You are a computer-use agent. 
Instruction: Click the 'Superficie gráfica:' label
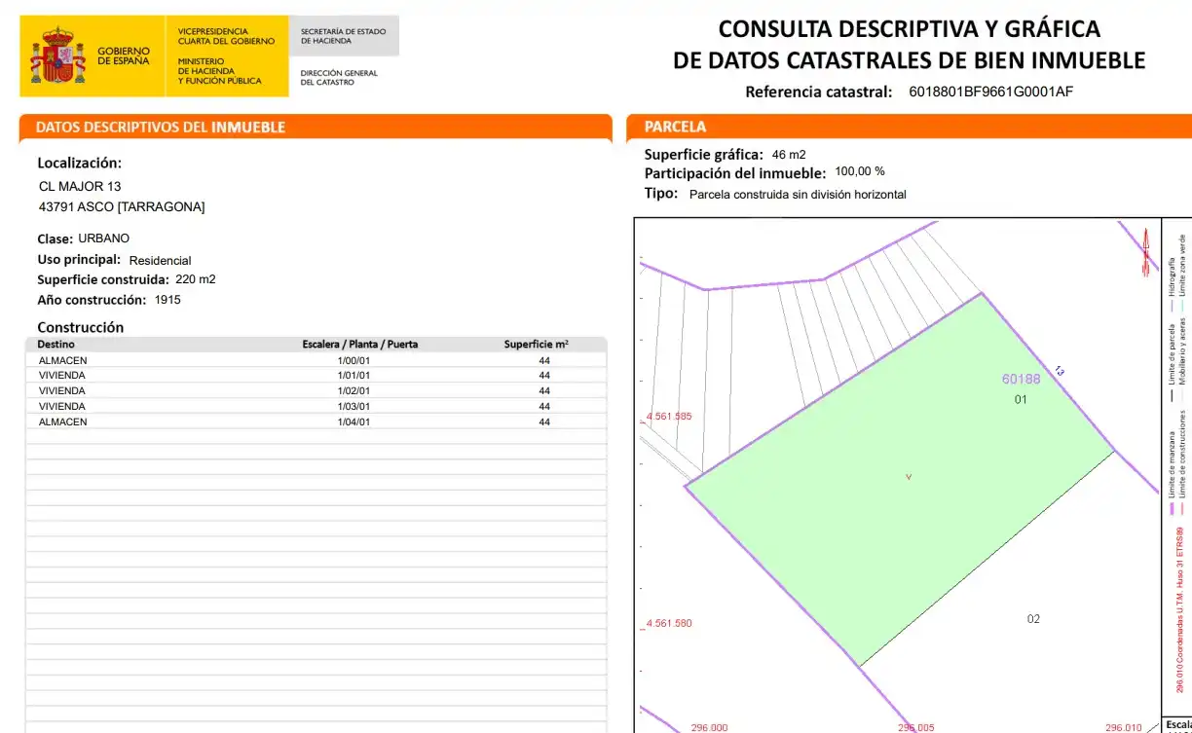(704, 155)
